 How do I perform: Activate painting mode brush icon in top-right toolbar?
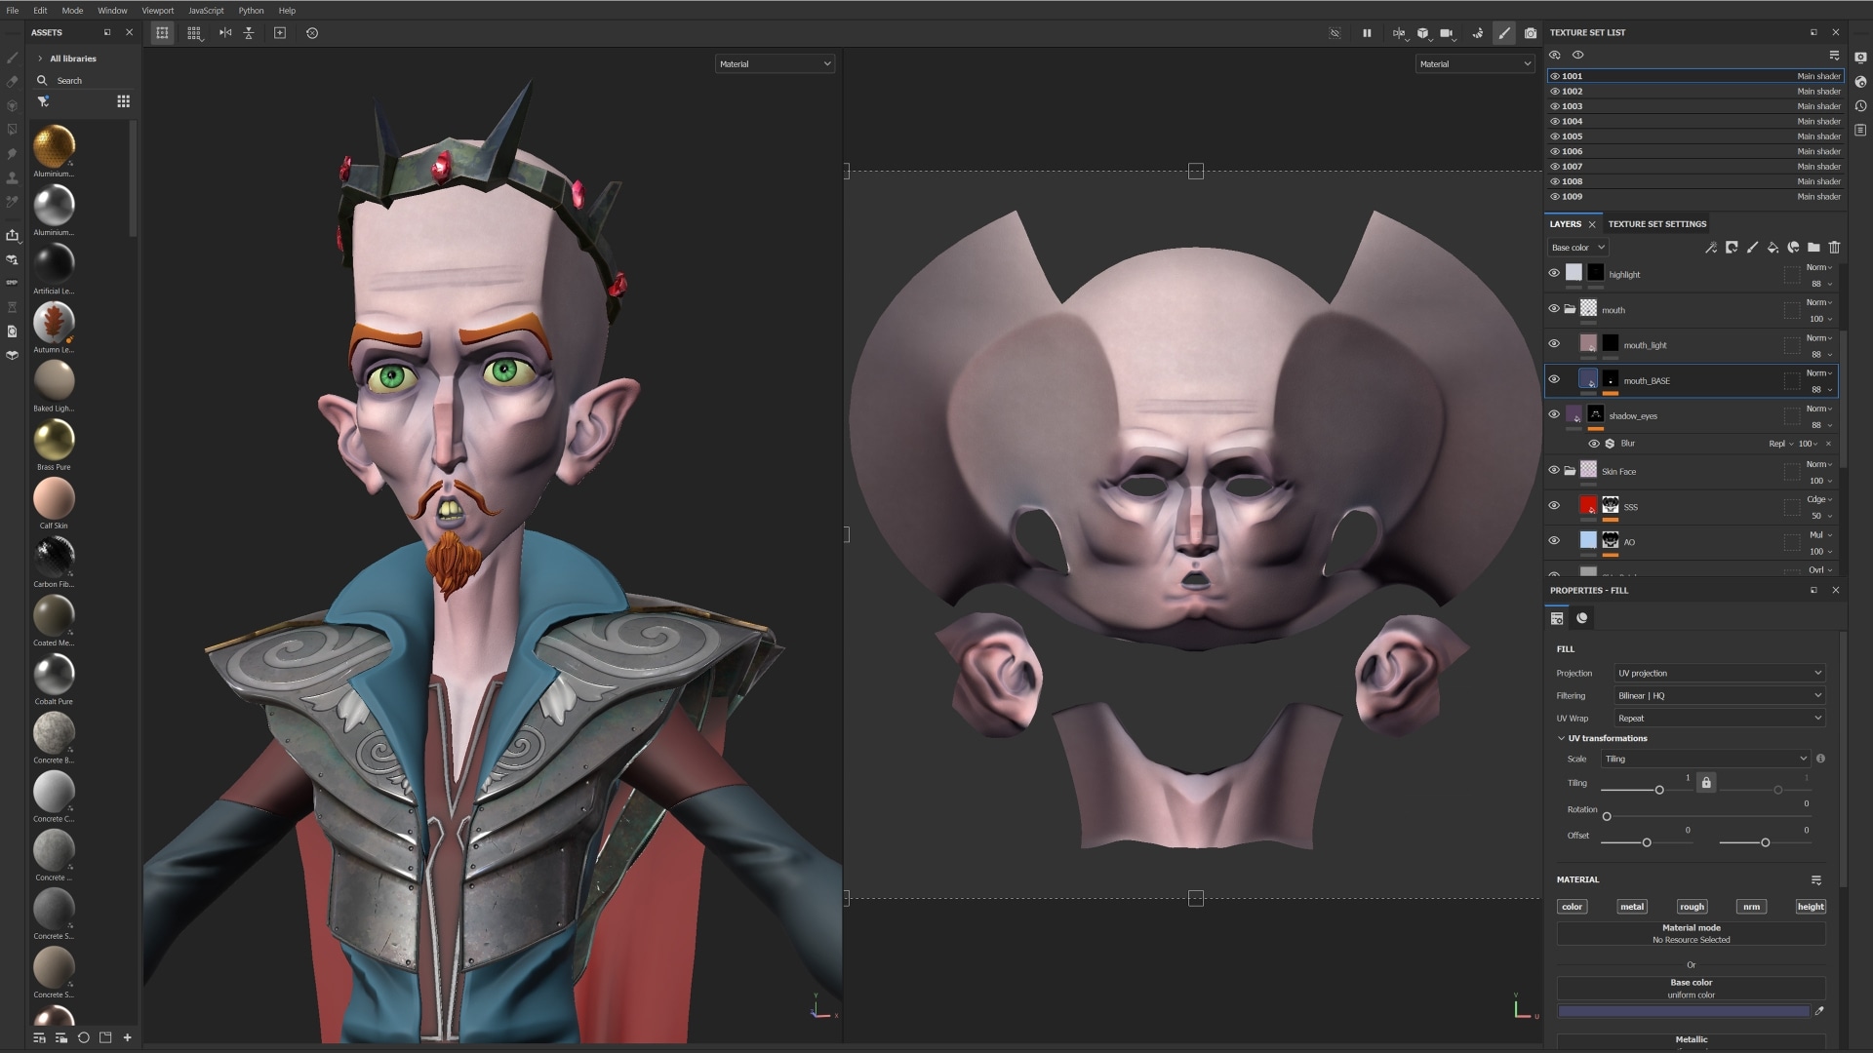(x=1504, y=33)
